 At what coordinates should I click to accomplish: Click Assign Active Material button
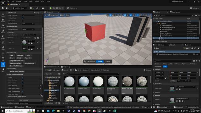click(17, 71)
